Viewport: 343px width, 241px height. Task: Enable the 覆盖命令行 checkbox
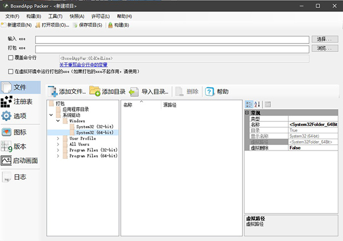click(11, 58)
